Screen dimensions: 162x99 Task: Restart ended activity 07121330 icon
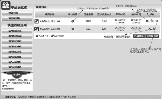pyautogui.click(x=154, y=29)
